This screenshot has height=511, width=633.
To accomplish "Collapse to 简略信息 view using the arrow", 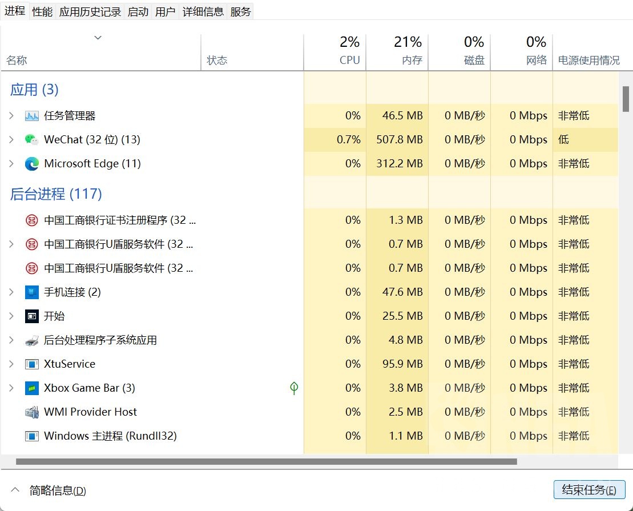I will (x=15, y=490).
